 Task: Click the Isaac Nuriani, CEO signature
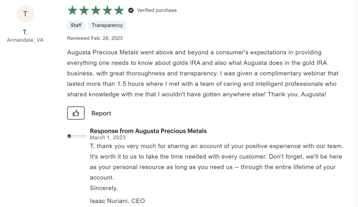coord(117,201)
